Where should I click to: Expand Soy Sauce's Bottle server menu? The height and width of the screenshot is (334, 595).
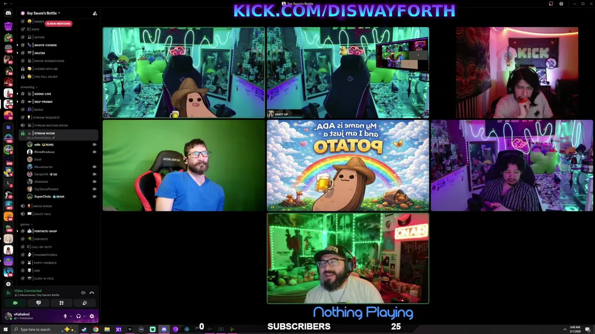(x=43, y=13)
